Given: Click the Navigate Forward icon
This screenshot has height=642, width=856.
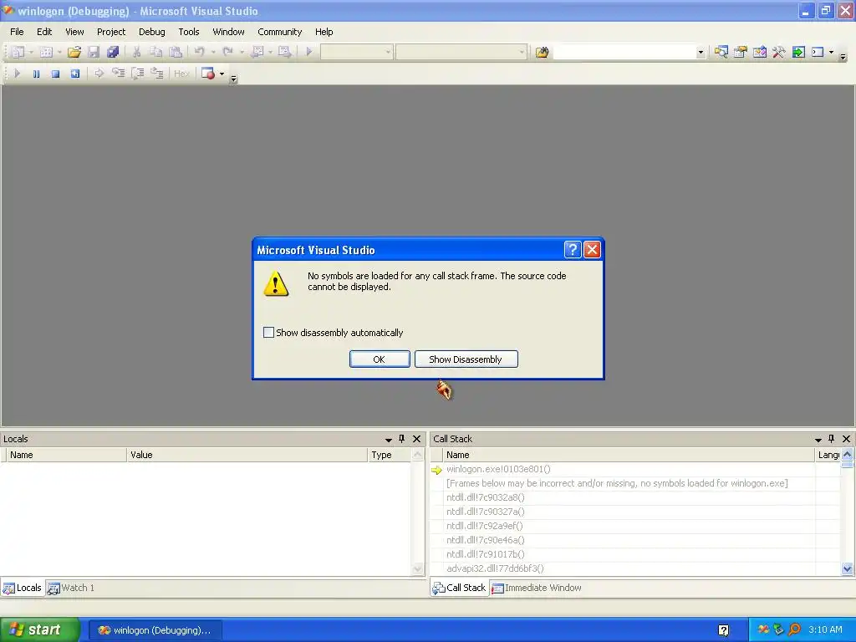Looking at the screenshot, I should click(284, 52).
